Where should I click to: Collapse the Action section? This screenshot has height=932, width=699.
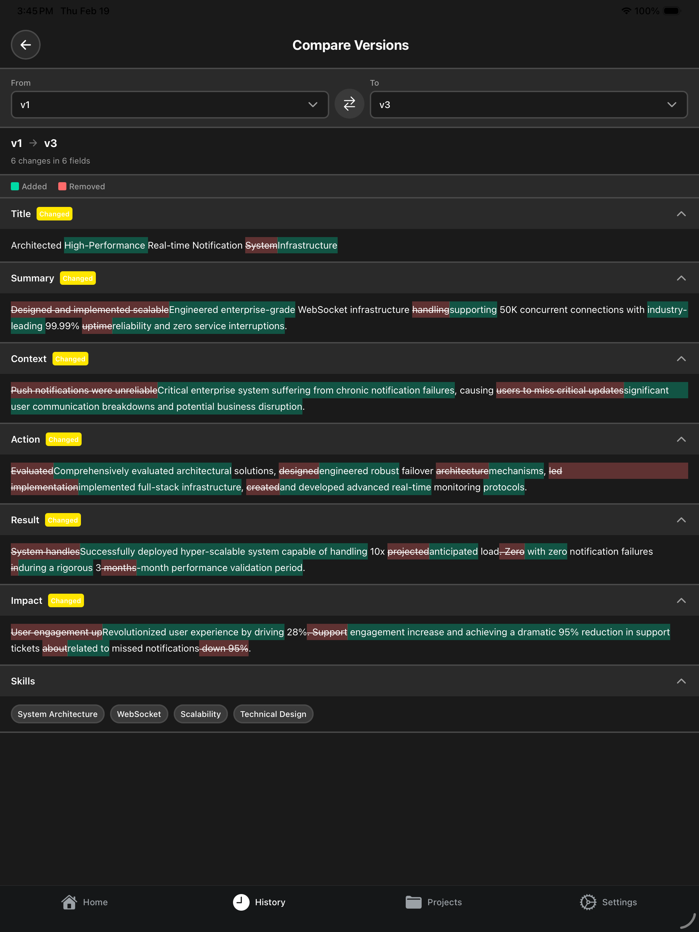click(681, 440)
